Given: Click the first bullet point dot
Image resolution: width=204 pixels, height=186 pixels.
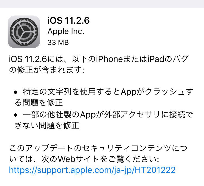Looking at the screenshot, I should (16, 92).
